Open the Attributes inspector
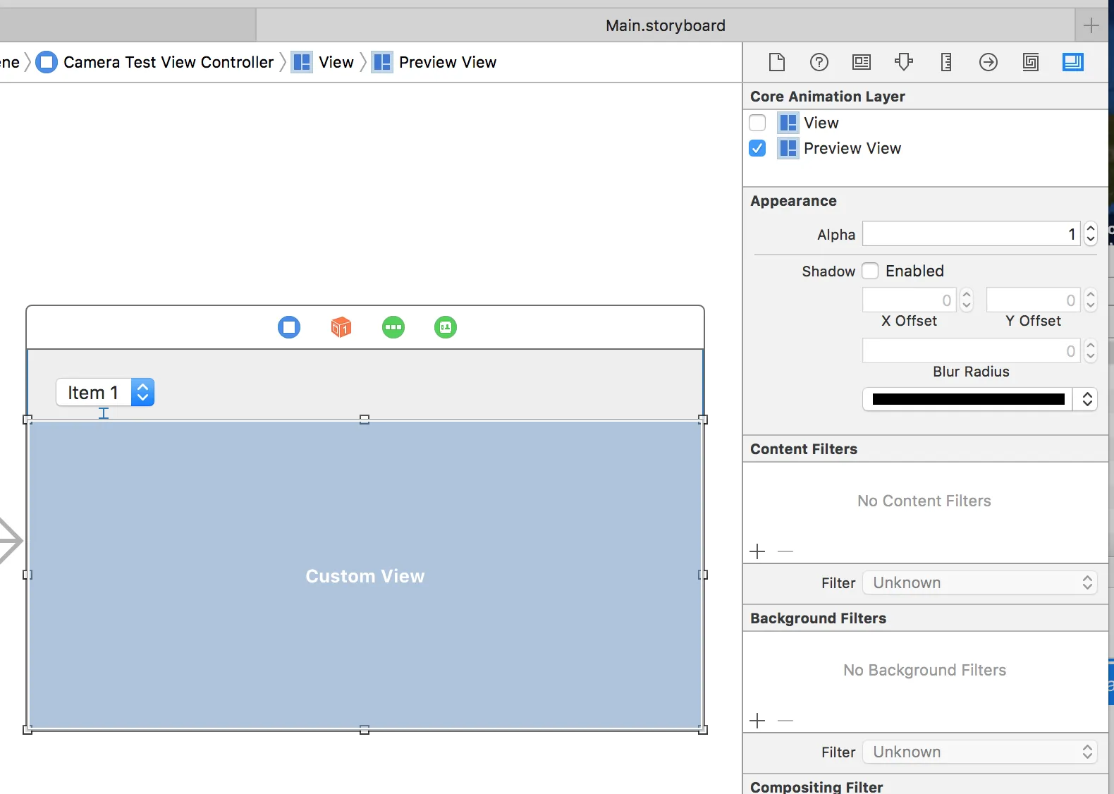The height and width of the screenshot is (794, 1114). click(x=903, y=62)
